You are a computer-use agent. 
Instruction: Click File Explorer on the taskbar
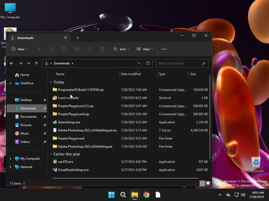(x=135, y=195)
